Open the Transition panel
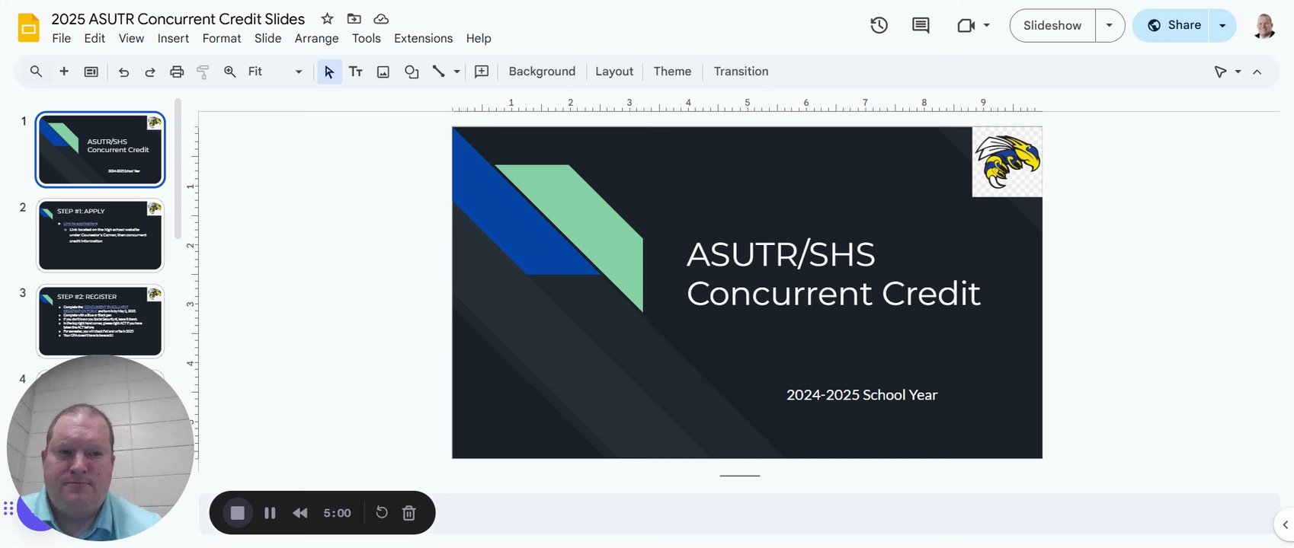Screen dimensions: 1294x548 tap(741, 72)
